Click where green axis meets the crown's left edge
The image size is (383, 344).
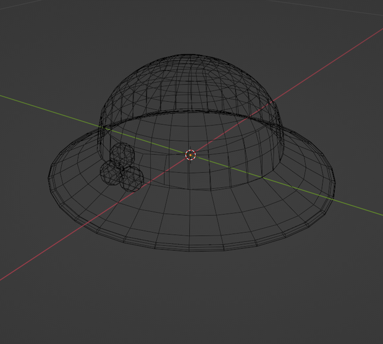coord(102,127)
